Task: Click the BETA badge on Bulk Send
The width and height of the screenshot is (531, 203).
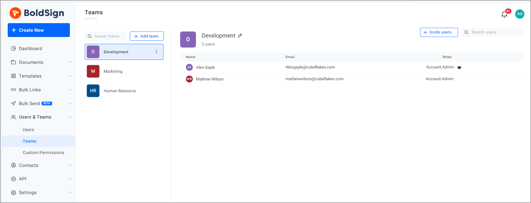Action: point(47,103)
